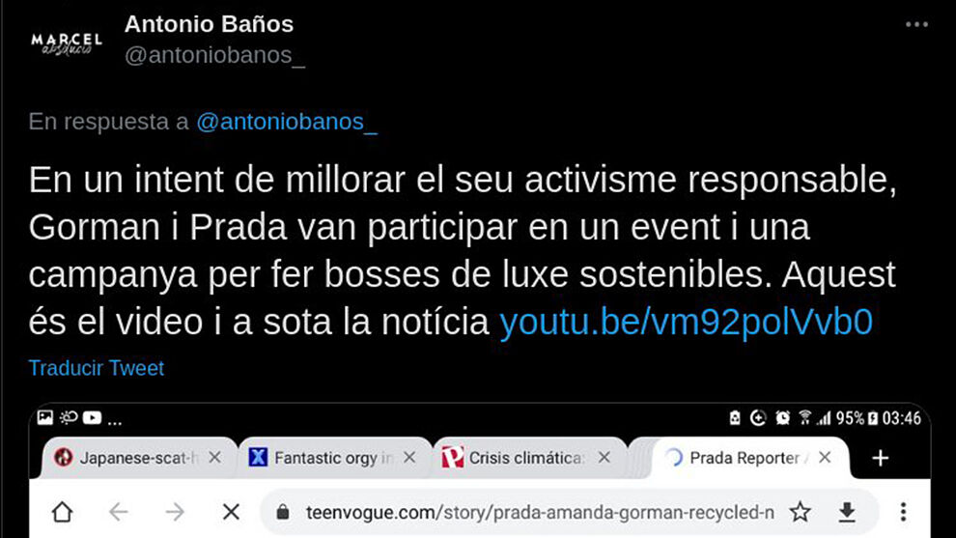
Task: Go back with the left arrow
Action: point(118,512)
